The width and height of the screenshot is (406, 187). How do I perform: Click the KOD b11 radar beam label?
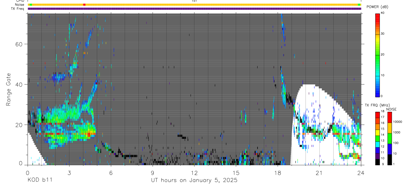coord(40,180)
